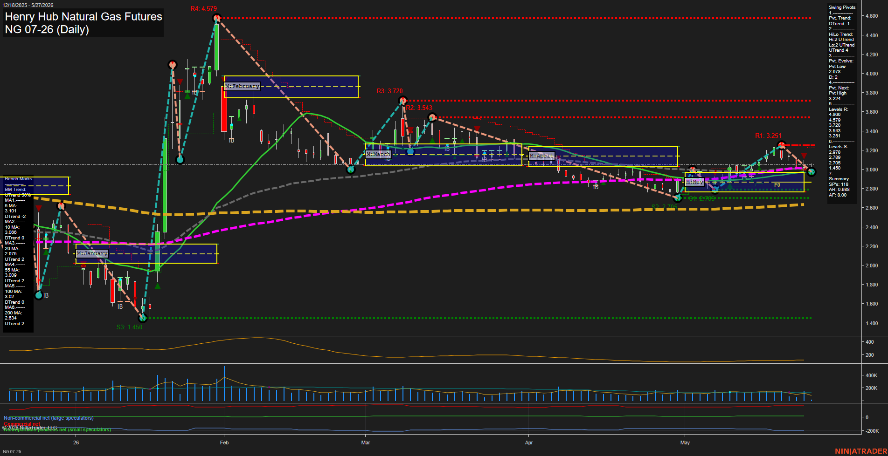Screen dimensions: 888x456
Task: Select the 1.400 price axis label
Action: [x=872, y=323]
